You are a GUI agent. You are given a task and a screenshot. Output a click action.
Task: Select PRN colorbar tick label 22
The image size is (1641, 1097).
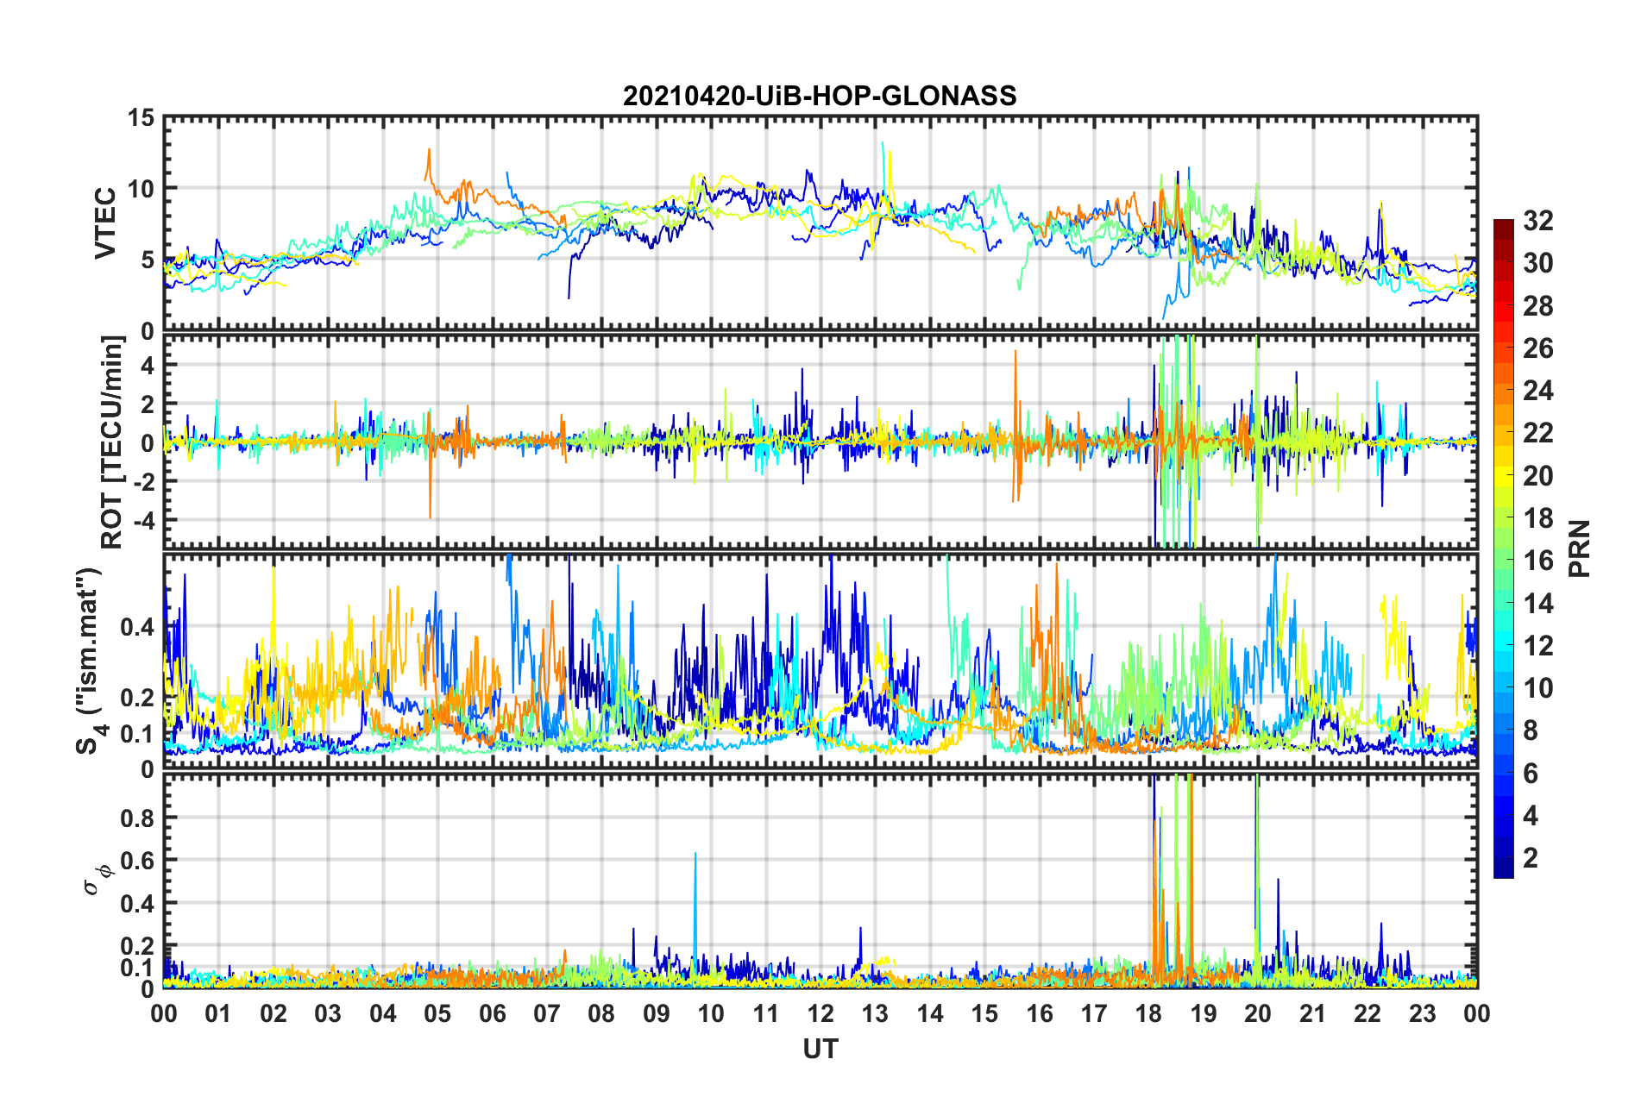pos(1538,433)
